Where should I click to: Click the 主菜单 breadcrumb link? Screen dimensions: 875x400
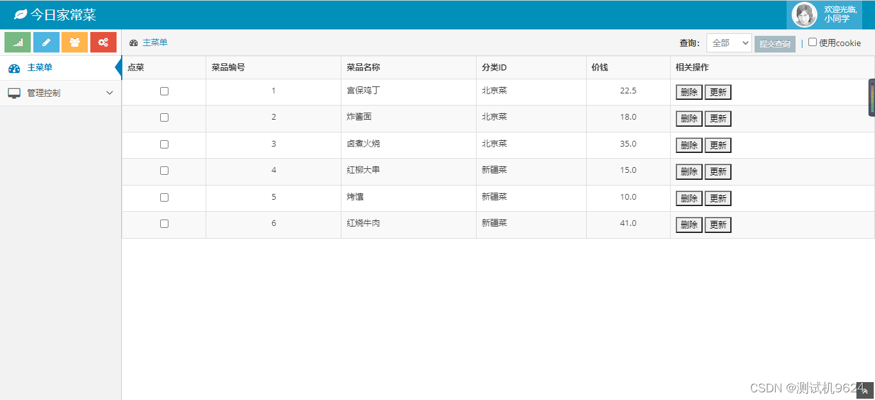[155, 43]
